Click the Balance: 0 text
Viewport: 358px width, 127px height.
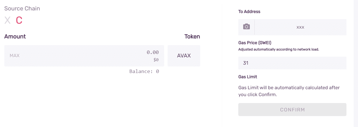tap(144, 71)
